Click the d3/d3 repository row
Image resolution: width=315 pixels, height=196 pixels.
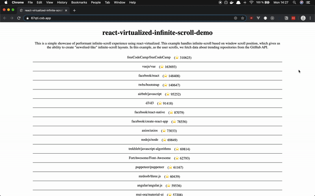click(x=157, y=103)
